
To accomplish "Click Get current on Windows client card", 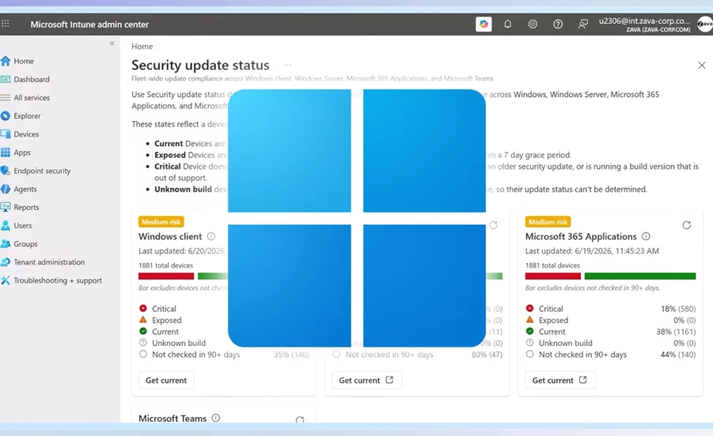I will point(166,380).
